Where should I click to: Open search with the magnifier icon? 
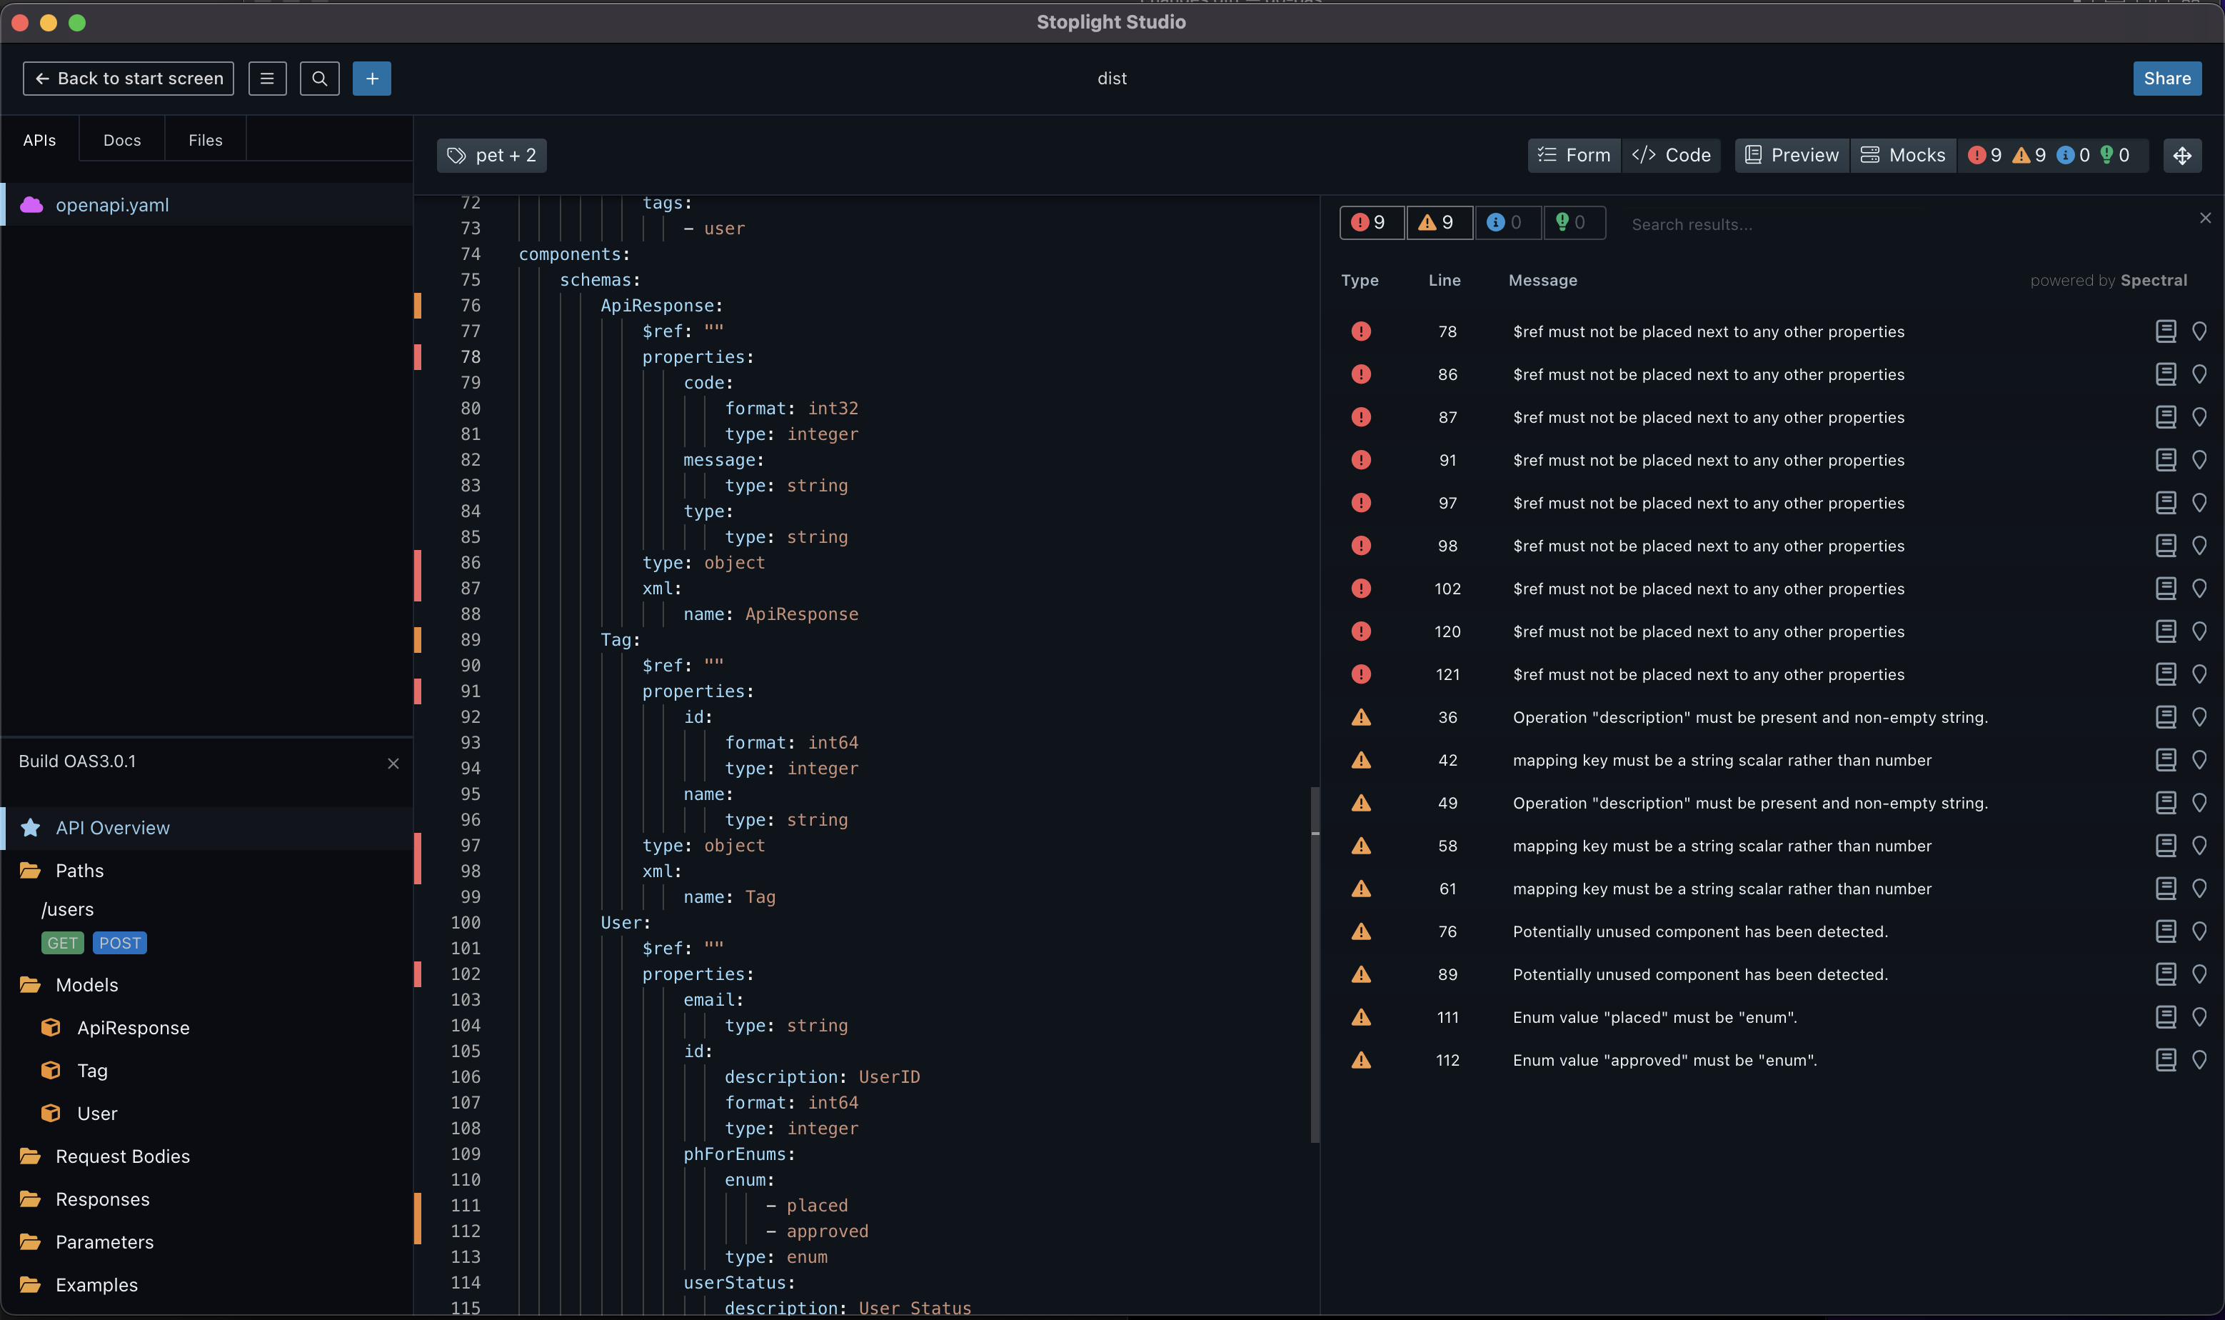319,79
